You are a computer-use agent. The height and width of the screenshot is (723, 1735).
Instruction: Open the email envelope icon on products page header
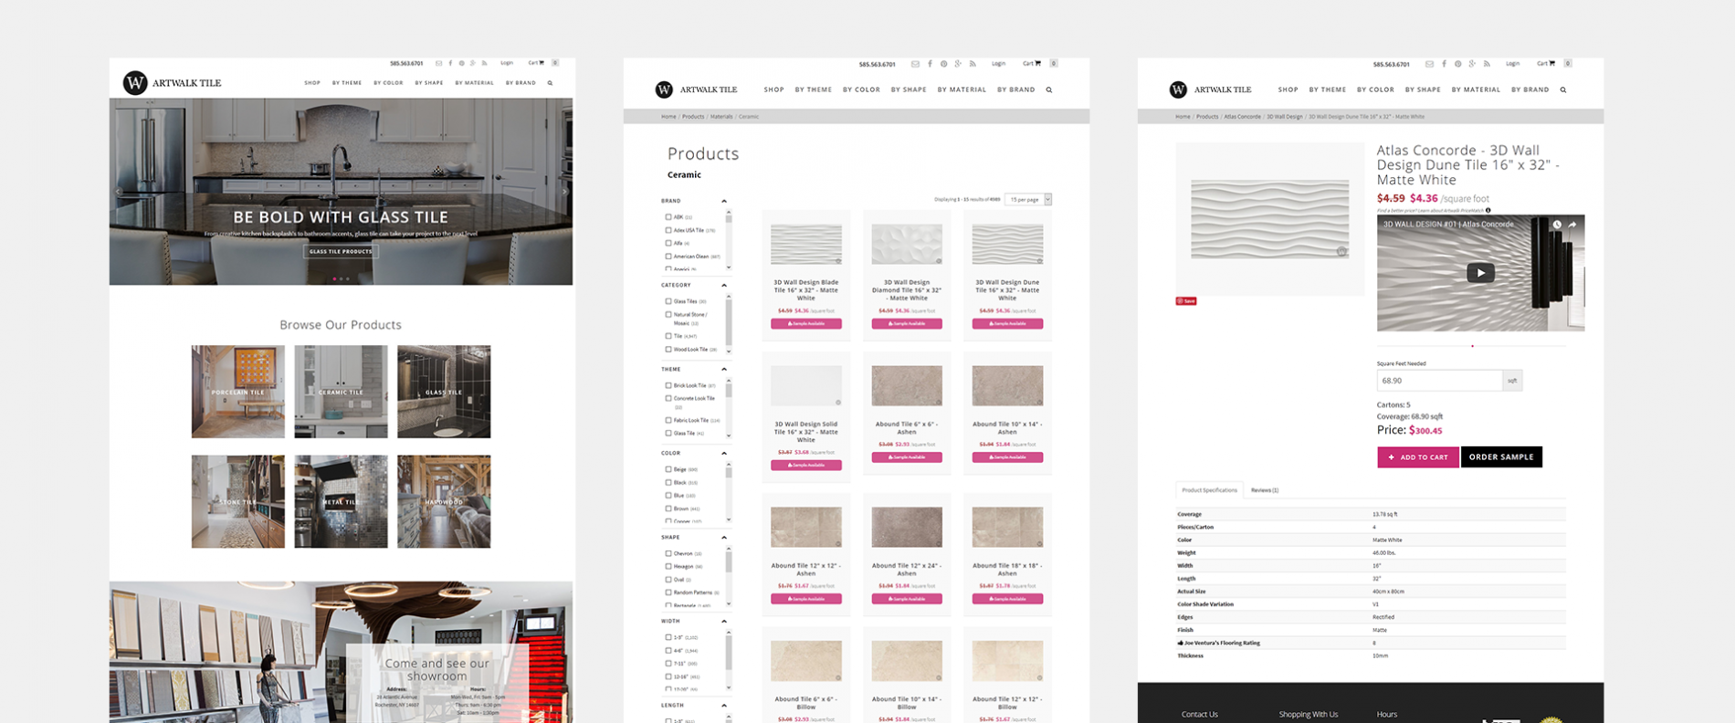[x=915, y=64]
